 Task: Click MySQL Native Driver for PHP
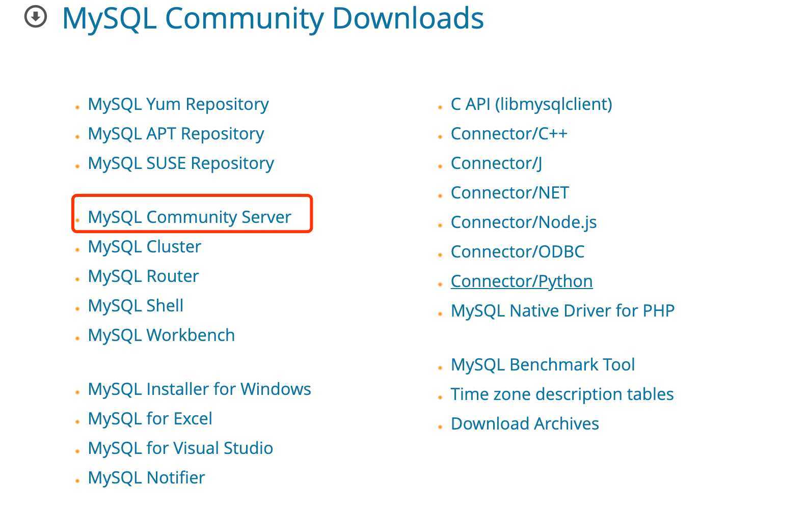(562, 310)
